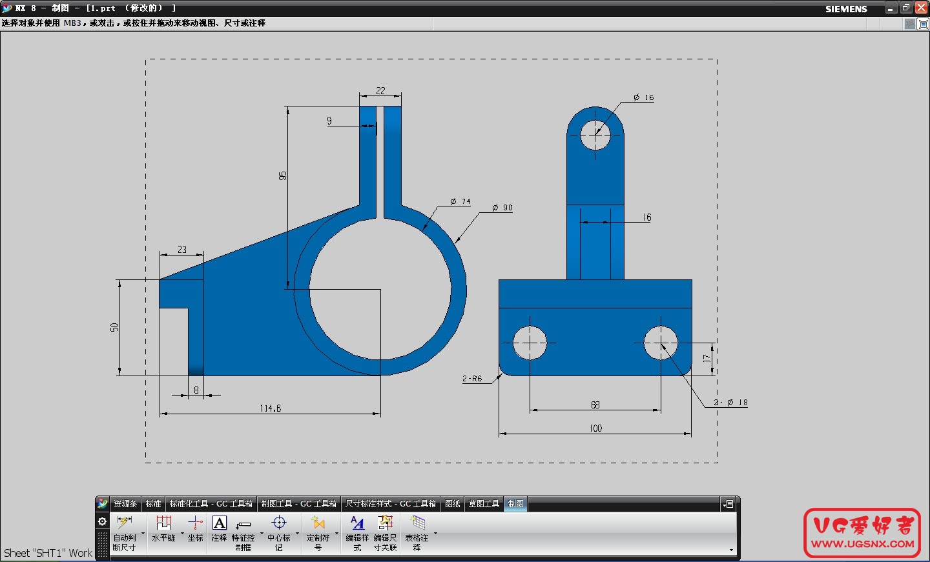The width and height of the screenshot is (930, 562).
Task: Click the greyed checkered flag icon top right
Action: (x=910, y=24)
